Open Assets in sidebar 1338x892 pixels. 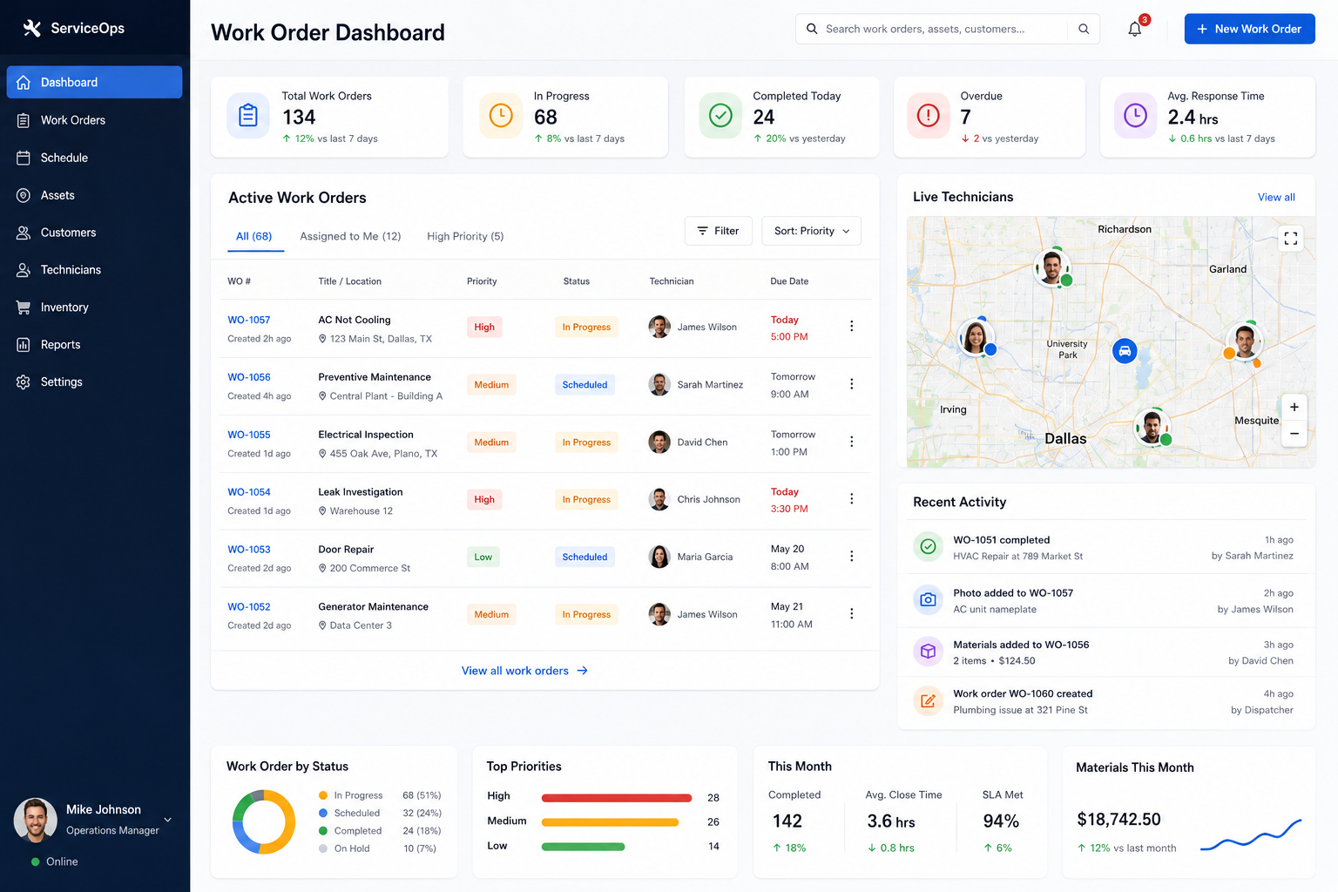pyautogui.click(x=94, y=195)
